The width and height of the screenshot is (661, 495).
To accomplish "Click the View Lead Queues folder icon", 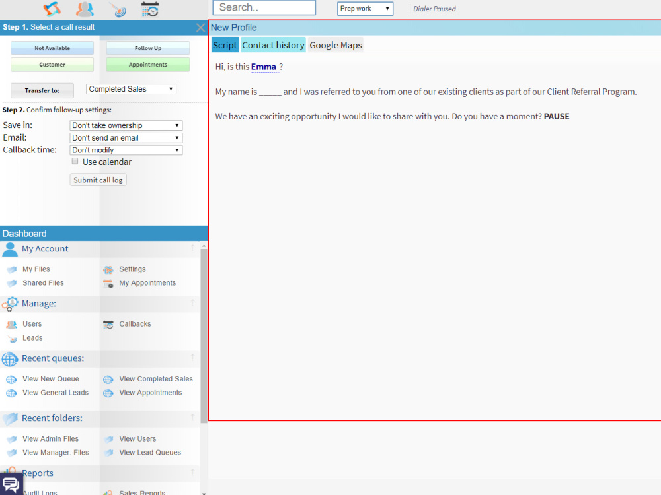I will coord(109,453).
